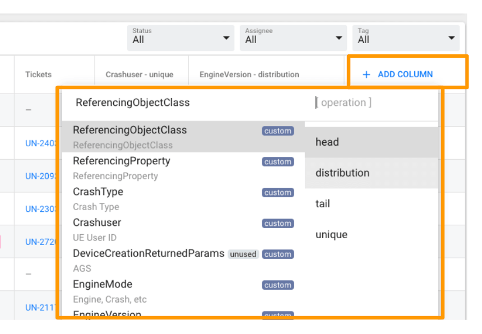Click the EngineVersion - distribution column header

(x=248, y=74)
